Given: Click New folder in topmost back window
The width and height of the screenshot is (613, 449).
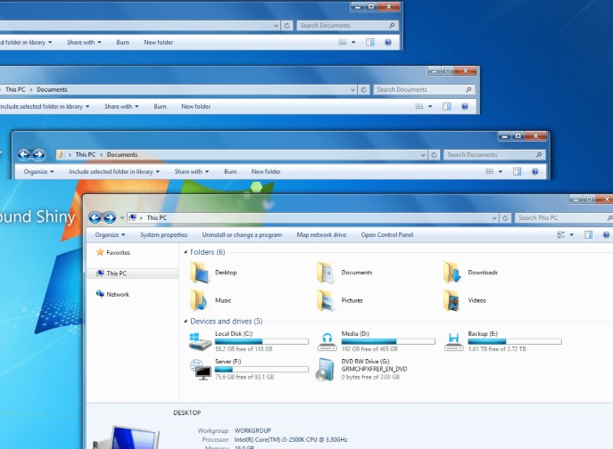Looking at the screenshot, I should 158,42.
